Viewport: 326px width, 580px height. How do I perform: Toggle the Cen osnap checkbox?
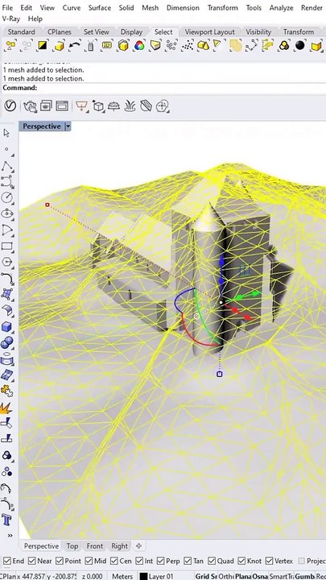point(113,561)
